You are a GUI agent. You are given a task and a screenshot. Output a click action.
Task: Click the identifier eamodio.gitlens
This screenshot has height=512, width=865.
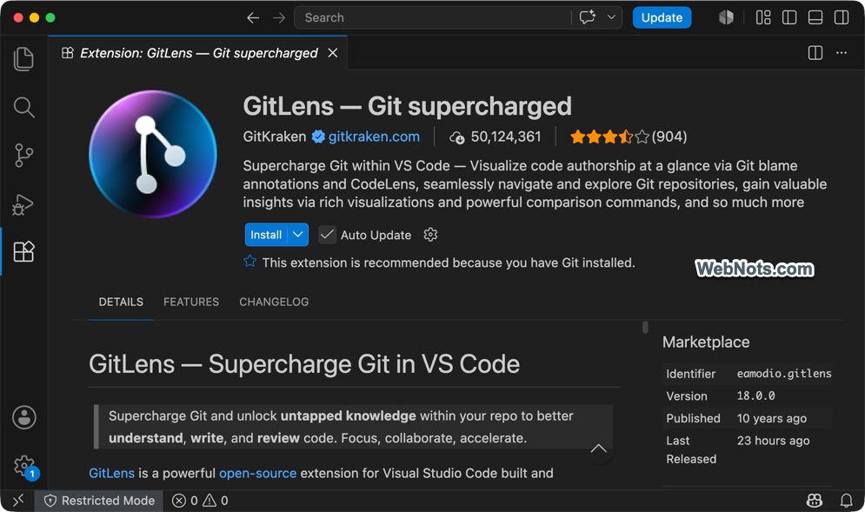click(x=784, y=374)
